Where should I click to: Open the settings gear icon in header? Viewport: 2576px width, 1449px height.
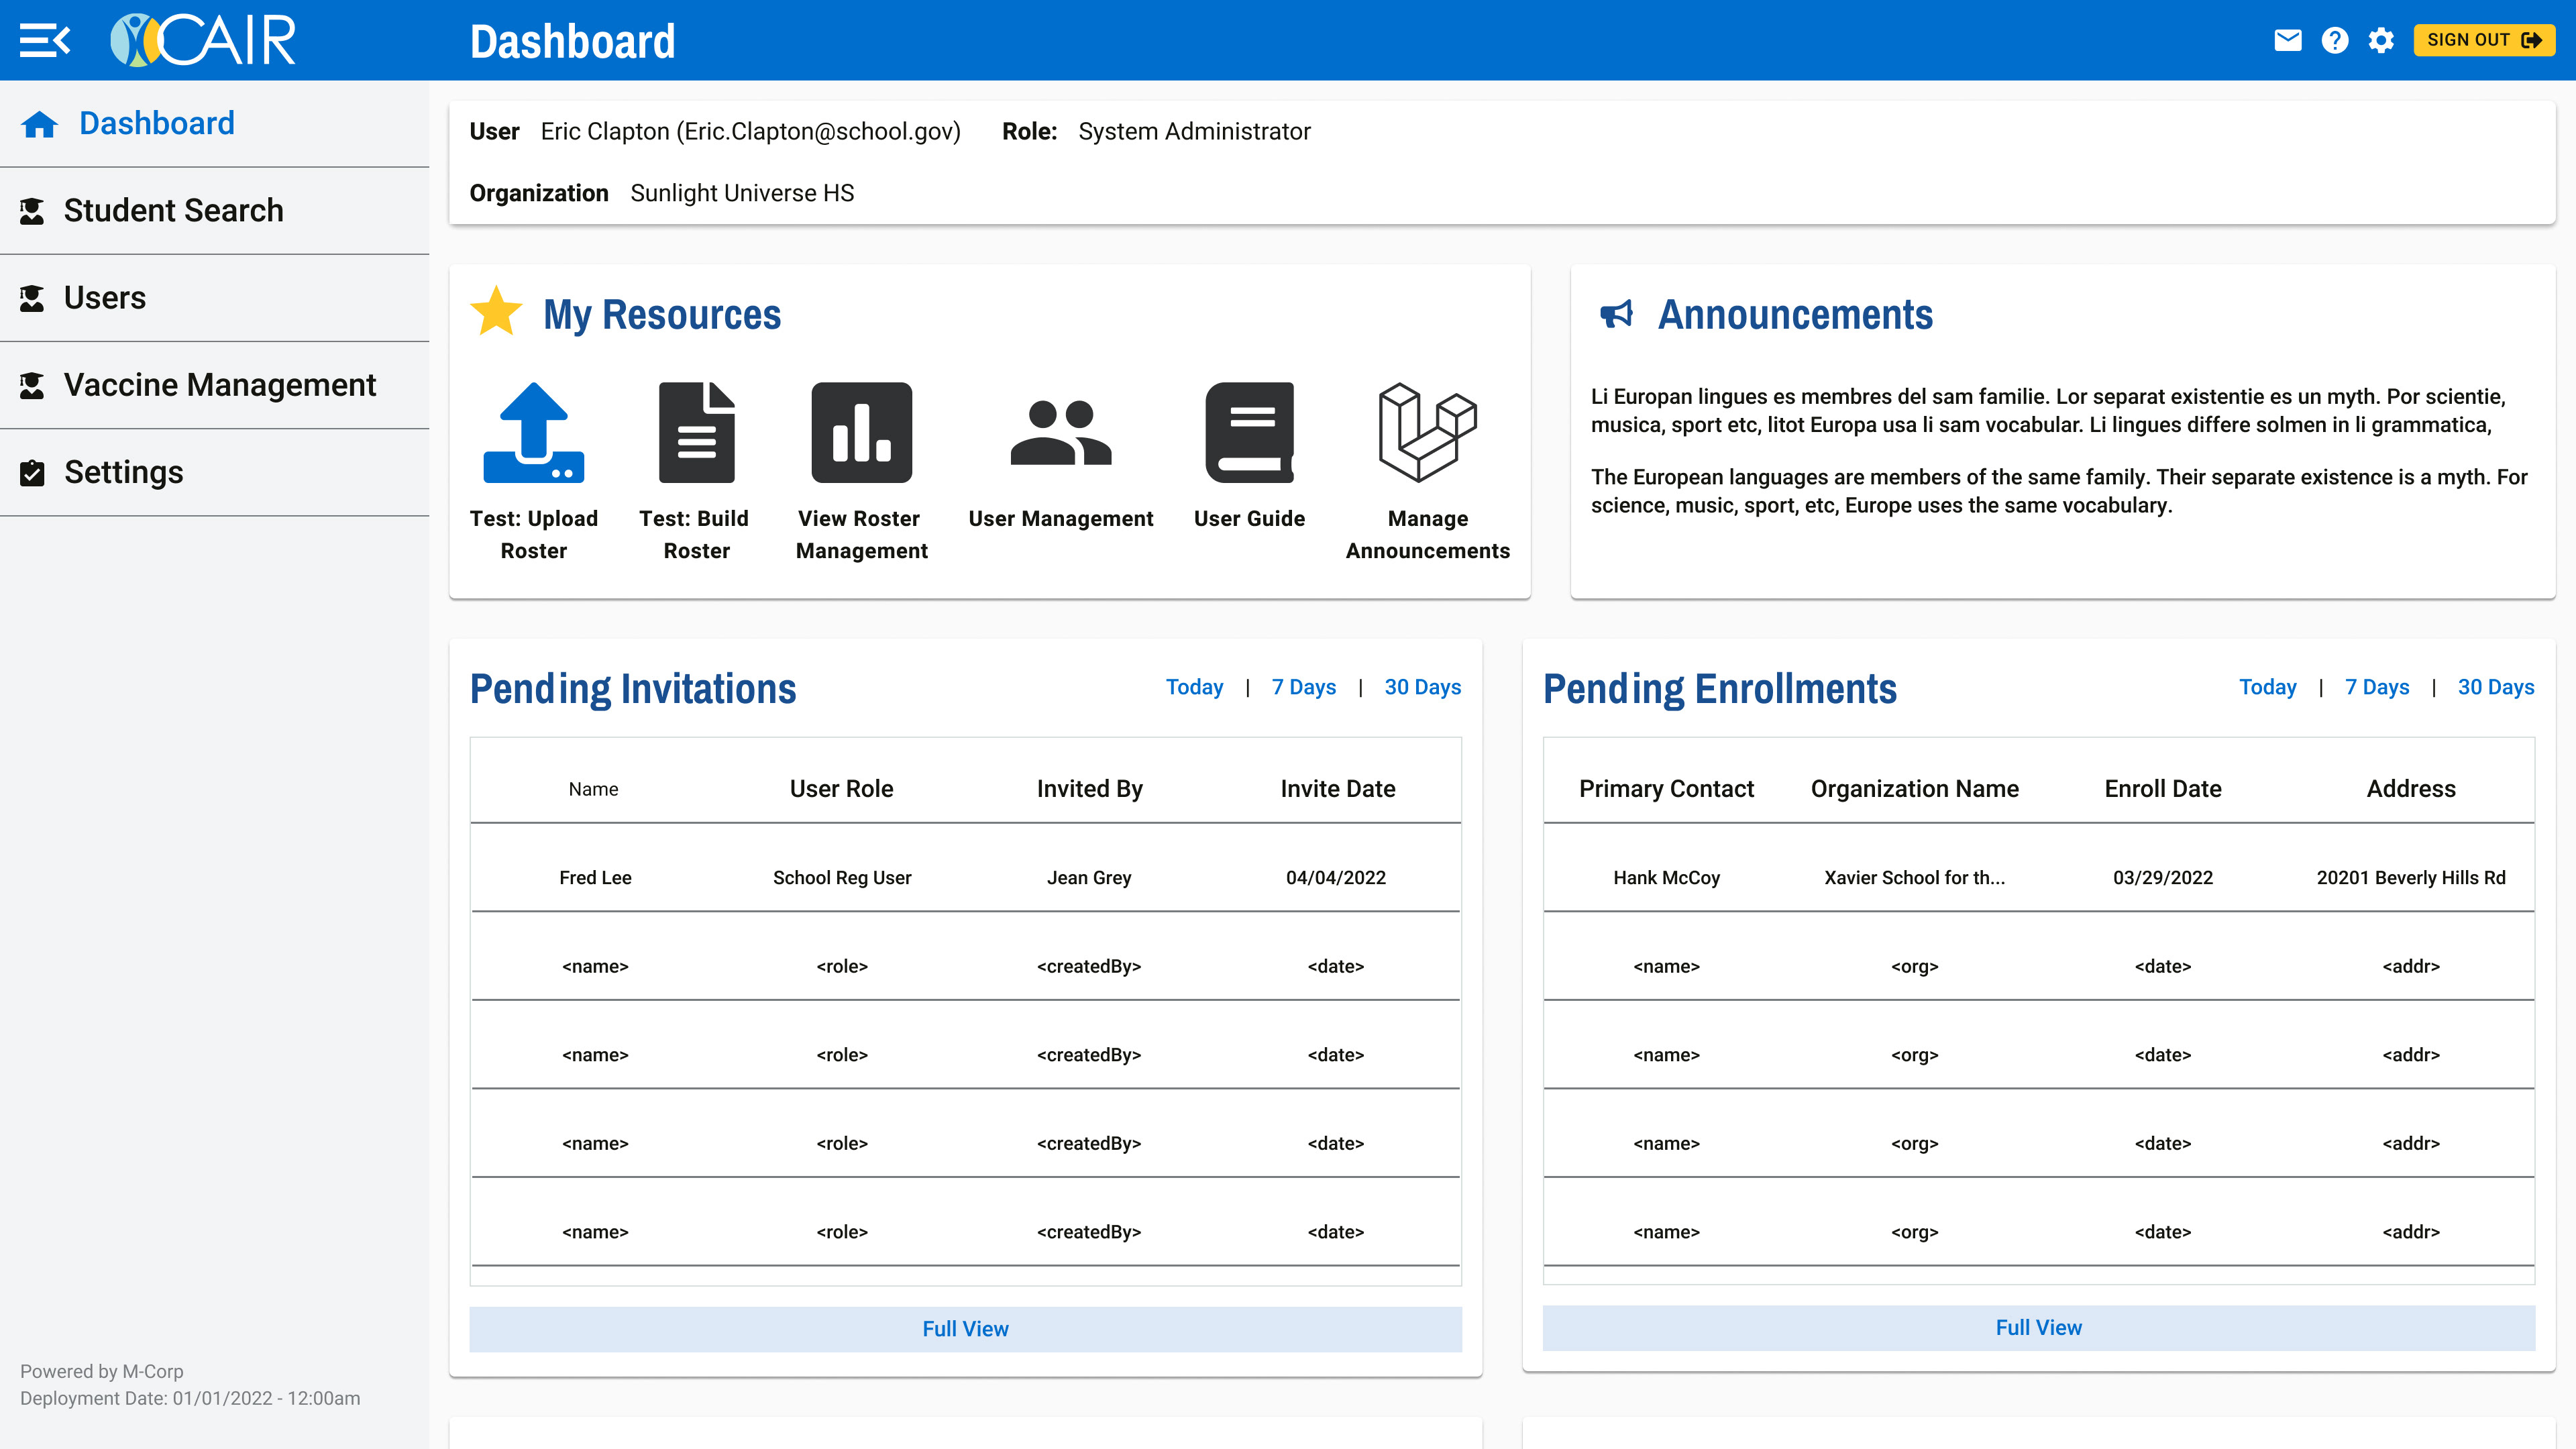coord(2381,40)
